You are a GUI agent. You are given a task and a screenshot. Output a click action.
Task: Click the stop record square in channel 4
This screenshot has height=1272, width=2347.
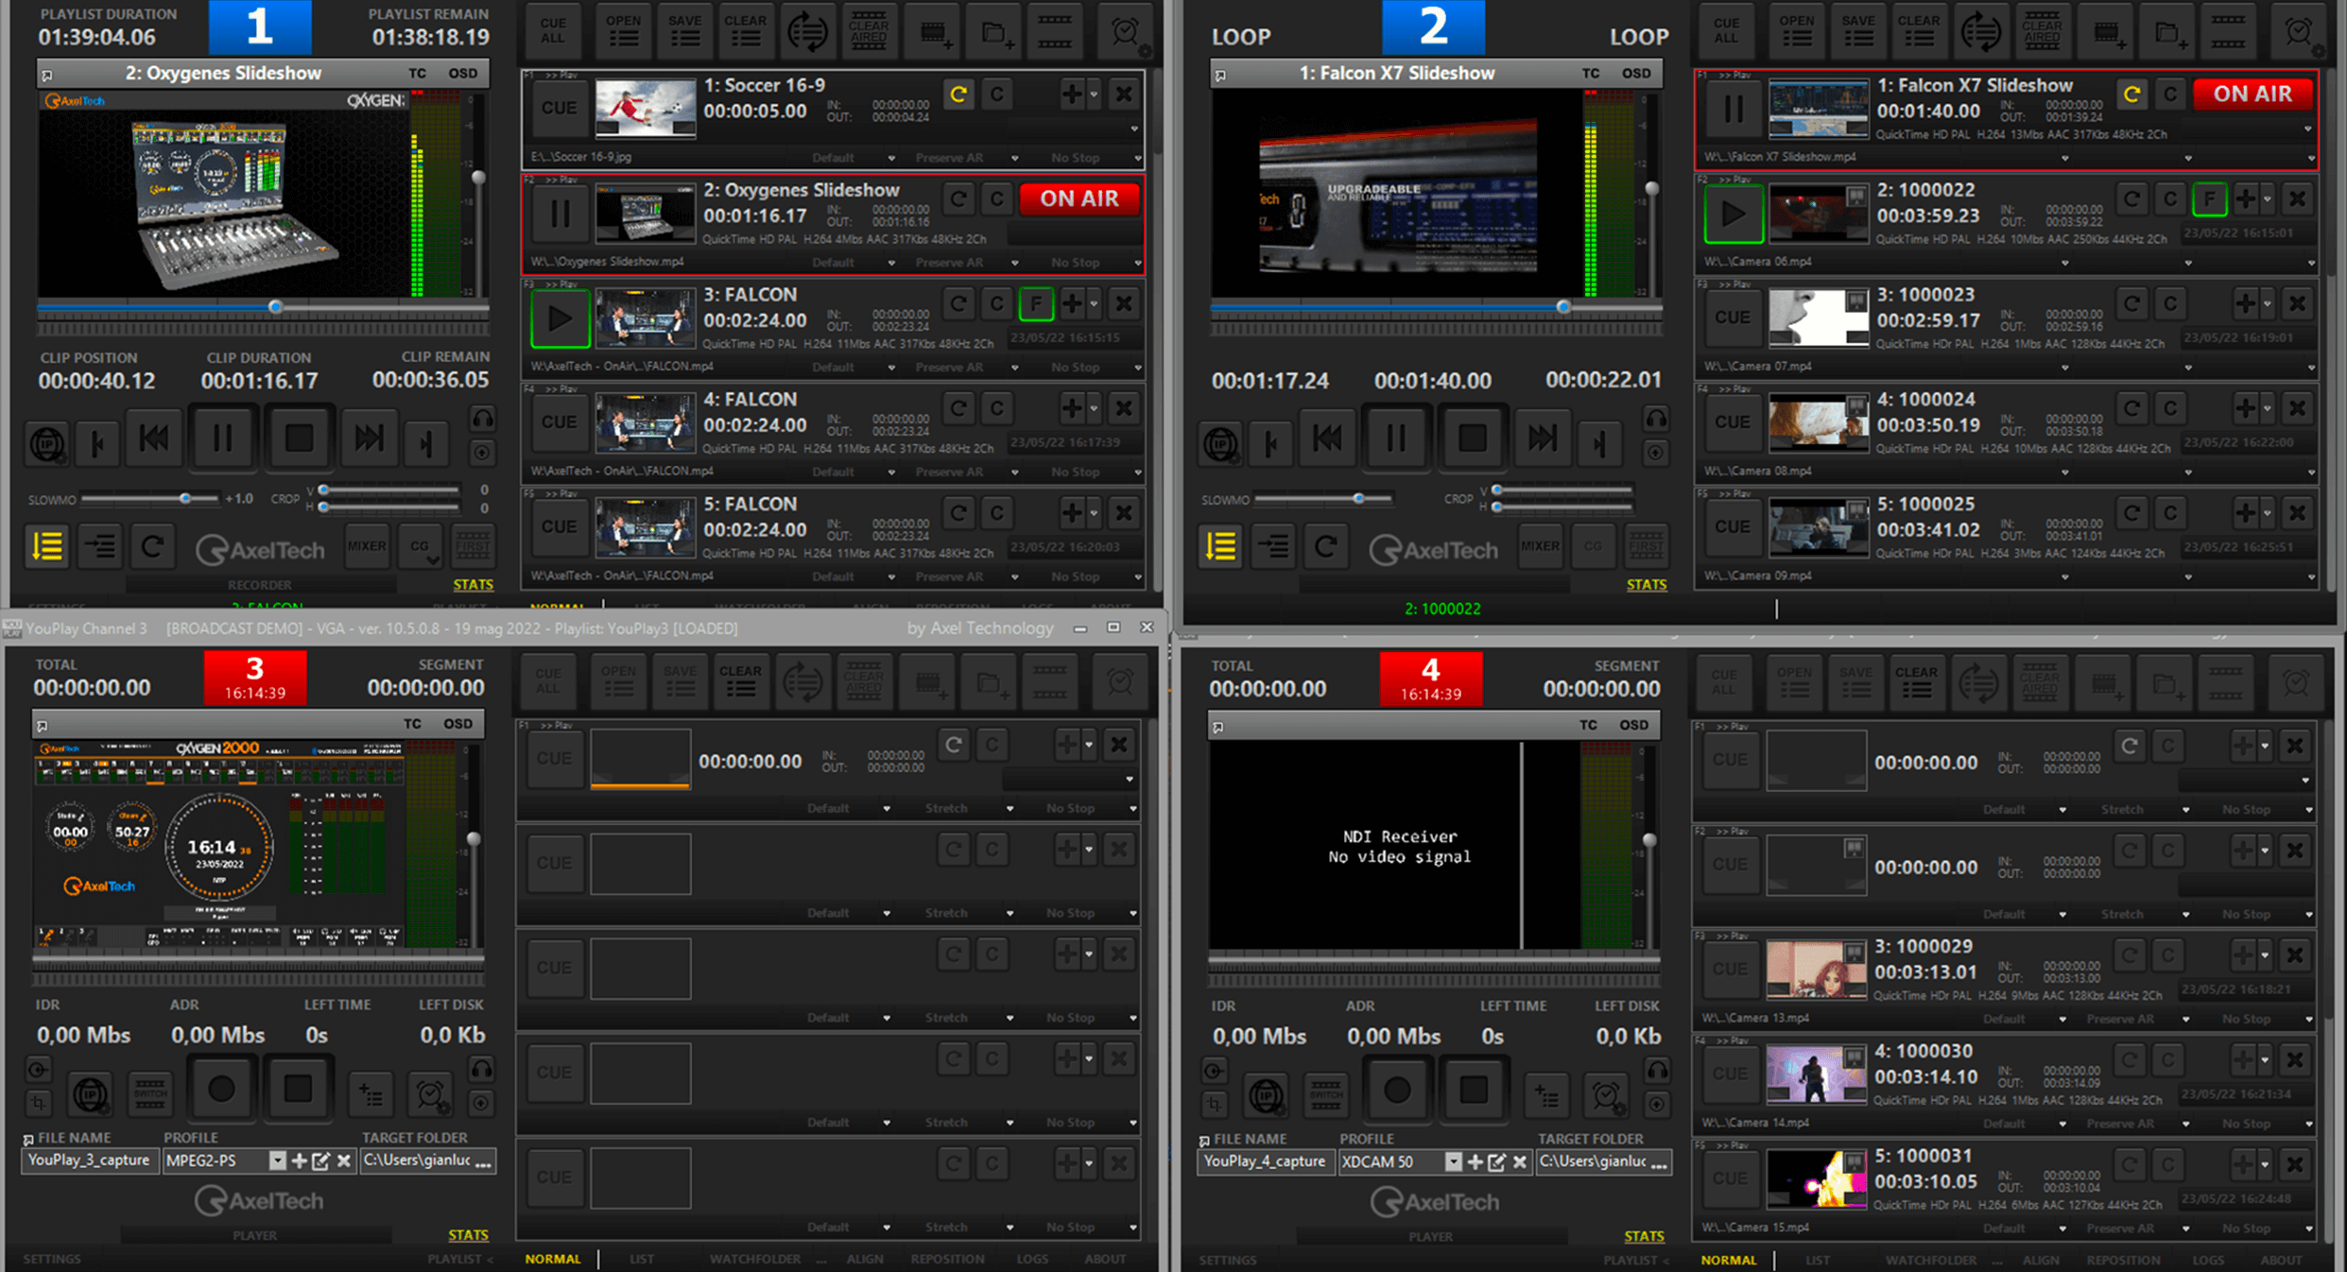[x=1473, y=1091]
